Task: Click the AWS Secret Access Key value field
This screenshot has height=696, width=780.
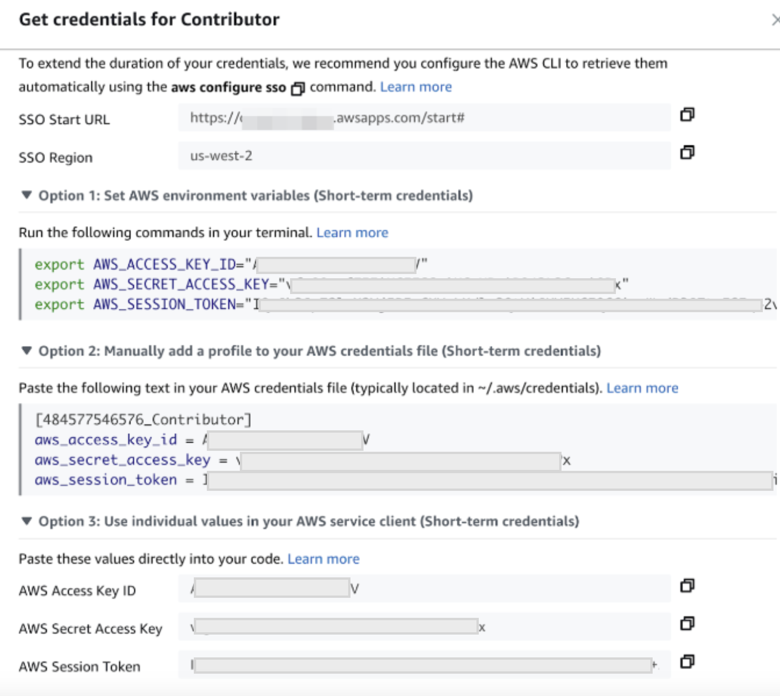Action: [424, 627]
